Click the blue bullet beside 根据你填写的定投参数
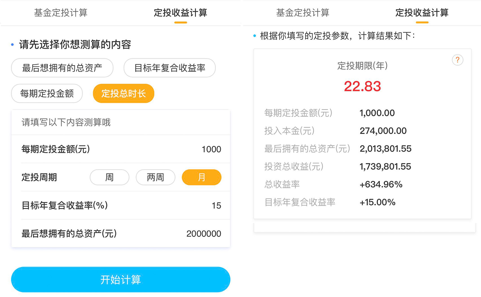Screen dimensions: 481x297 coord(254,36)
